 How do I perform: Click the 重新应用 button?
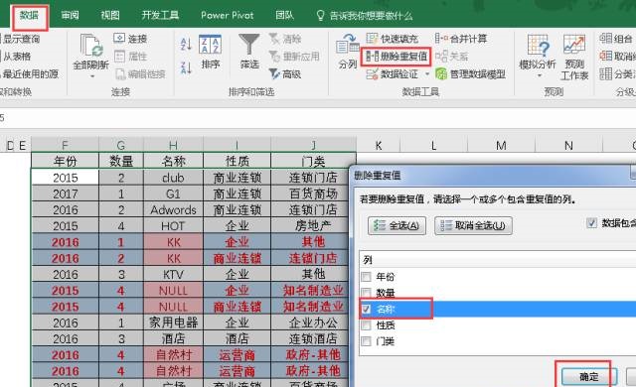(x=294, y=57)
